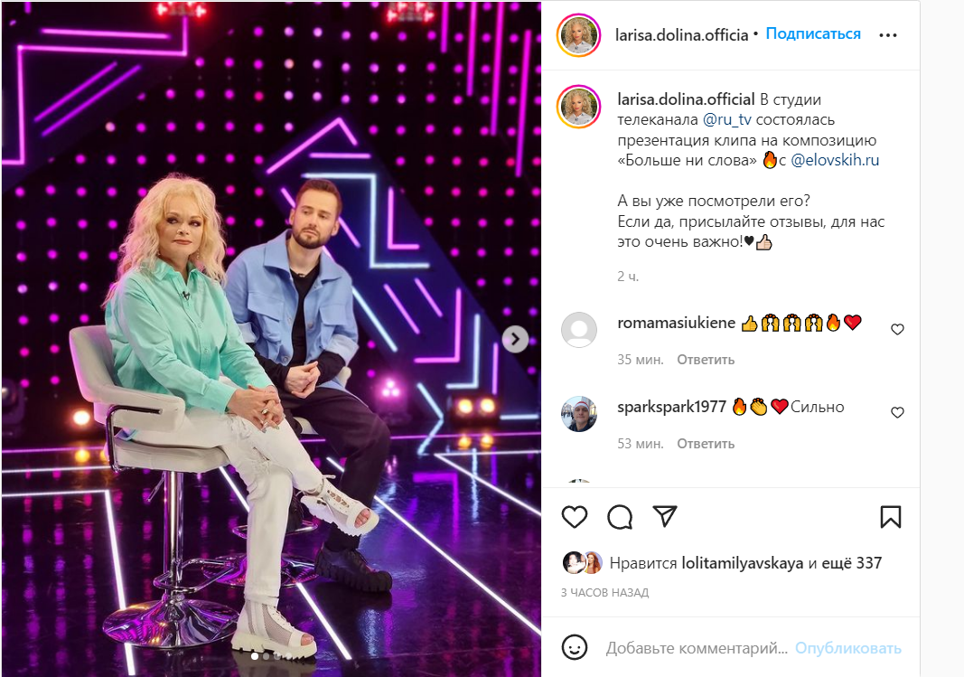
Task: Open the three-dots more options menu
Action: pyautogui.click(x=888, y=35)
